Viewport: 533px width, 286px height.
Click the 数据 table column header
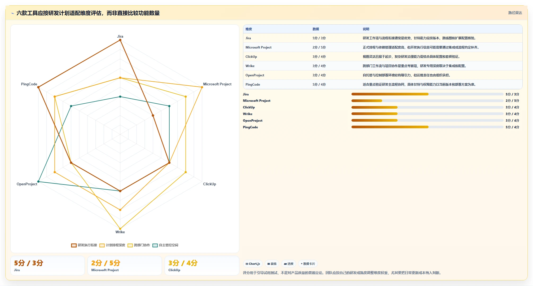click(316, 29)
